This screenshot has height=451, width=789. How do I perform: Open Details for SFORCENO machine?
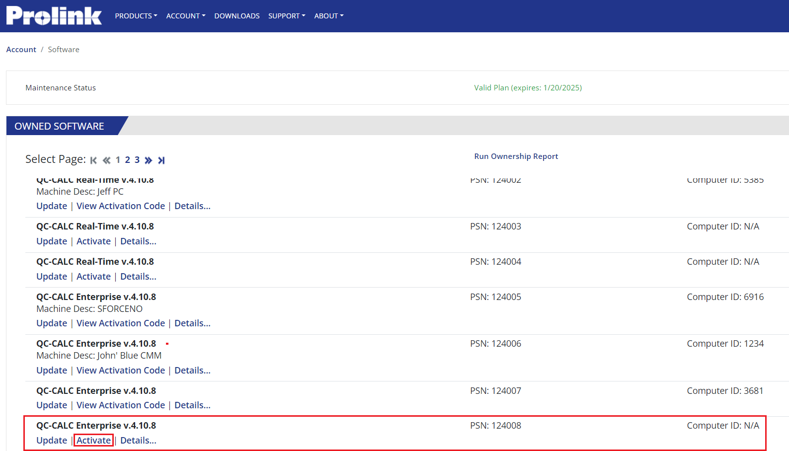point(192,323)
